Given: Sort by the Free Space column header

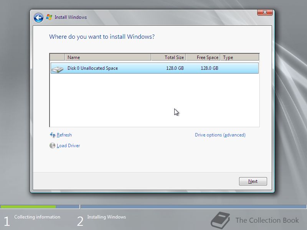Looking at the screenshot, I should click(203, 57).
